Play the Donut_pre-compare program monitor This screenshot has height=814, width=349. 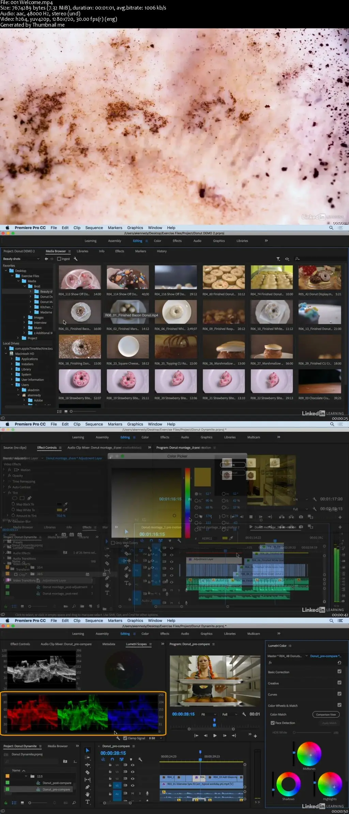click(215, 736)
